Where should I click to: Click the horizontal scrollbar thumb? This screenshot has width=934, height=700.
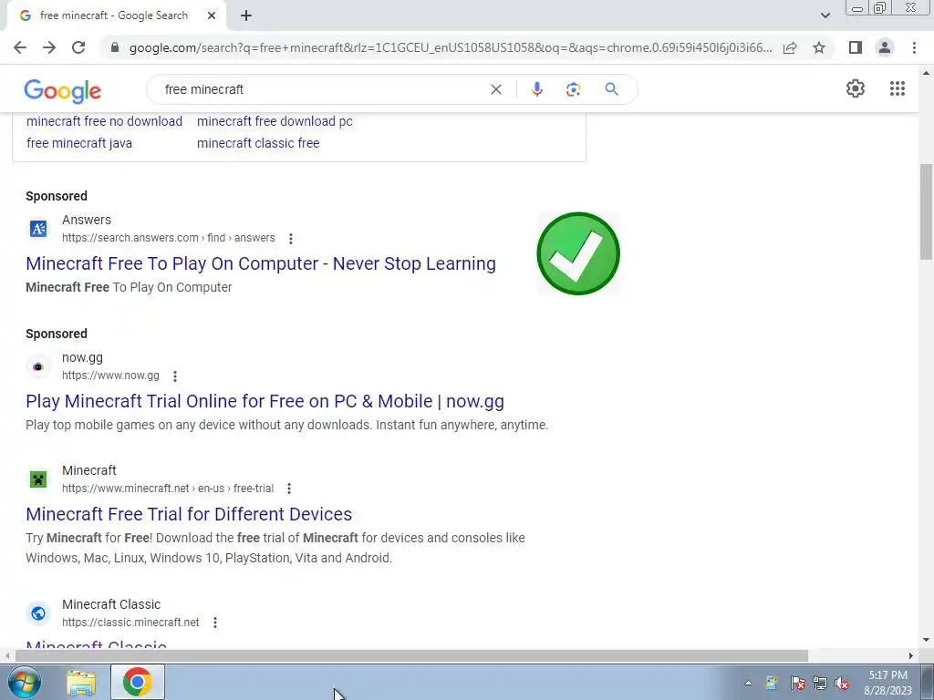[x=411, y=656]
